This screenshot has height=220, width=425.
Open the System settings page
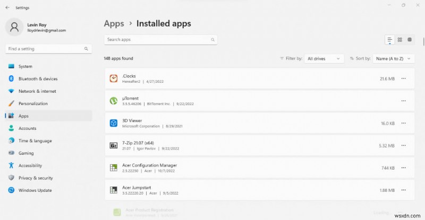pos(48,66)
